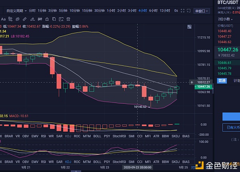The height and width of the screenshot is (172, 240).
Task: Select BOLL in the indicator row under MACD
Action: tap(97, 136)
